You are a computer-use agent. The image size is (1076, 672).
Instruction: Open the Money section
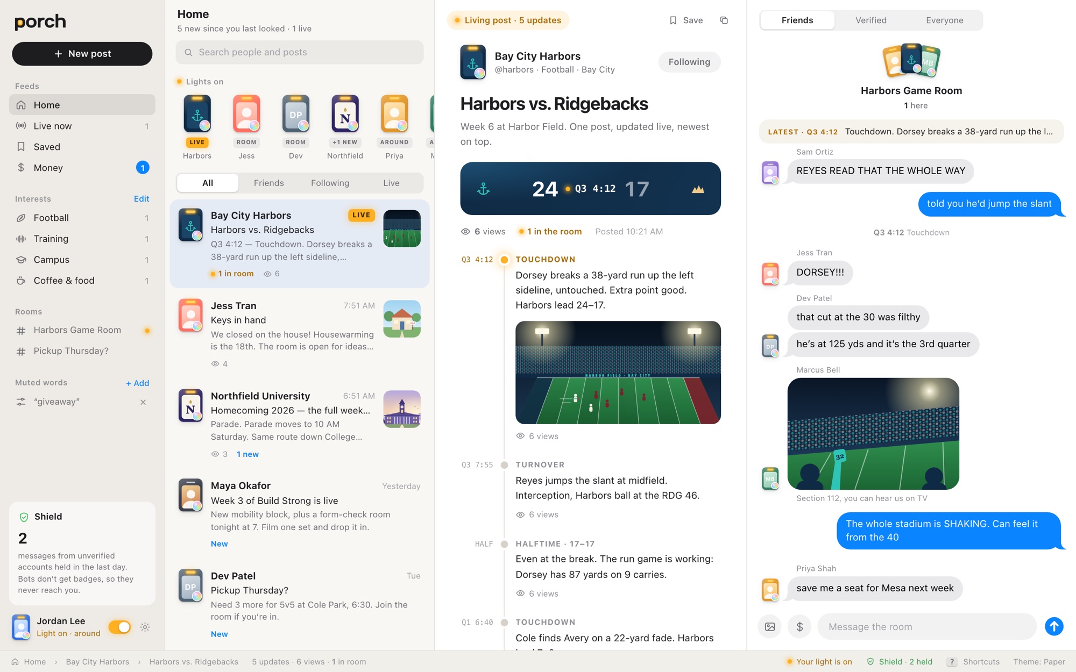click(82, 168)
